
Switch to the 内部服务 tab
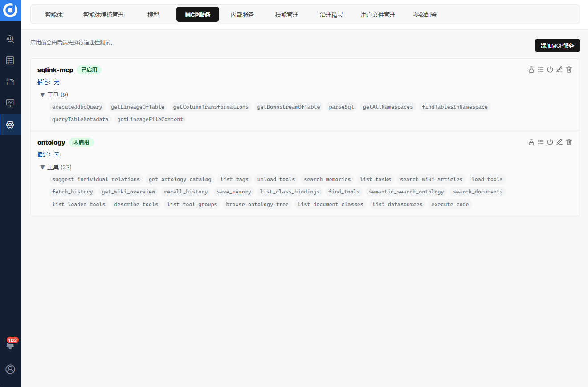[242, 15]
